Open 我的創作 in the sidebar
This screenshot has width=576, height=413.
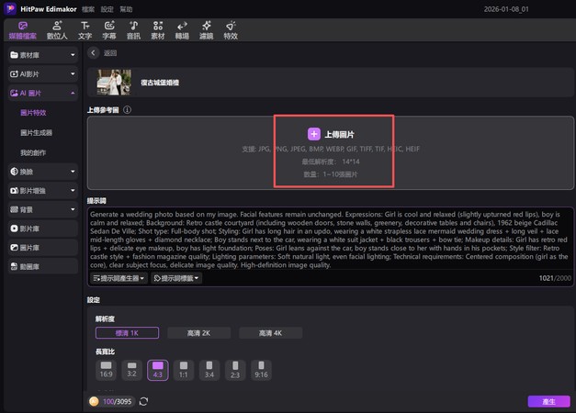click(33, 152)
